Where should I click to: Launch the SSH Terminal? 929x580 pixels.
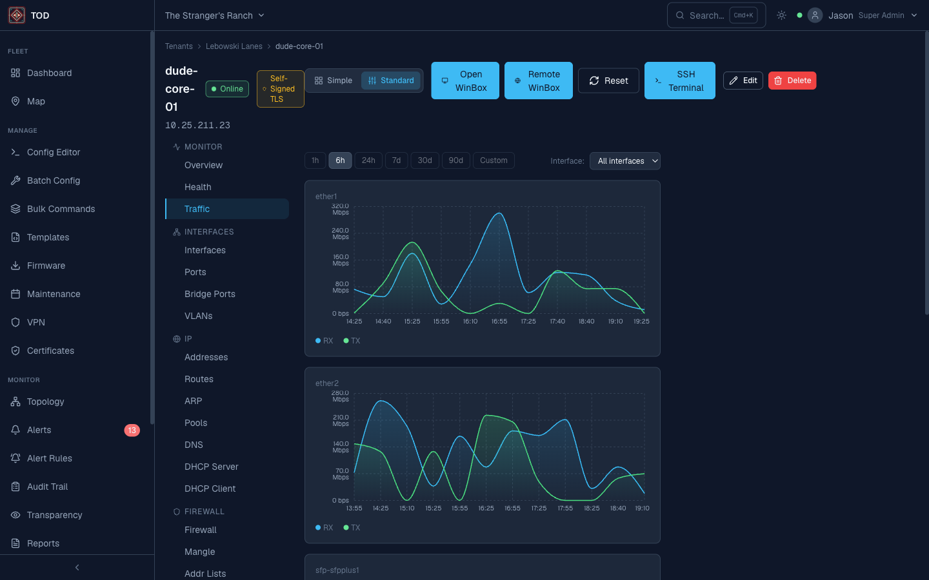(680, 81)
